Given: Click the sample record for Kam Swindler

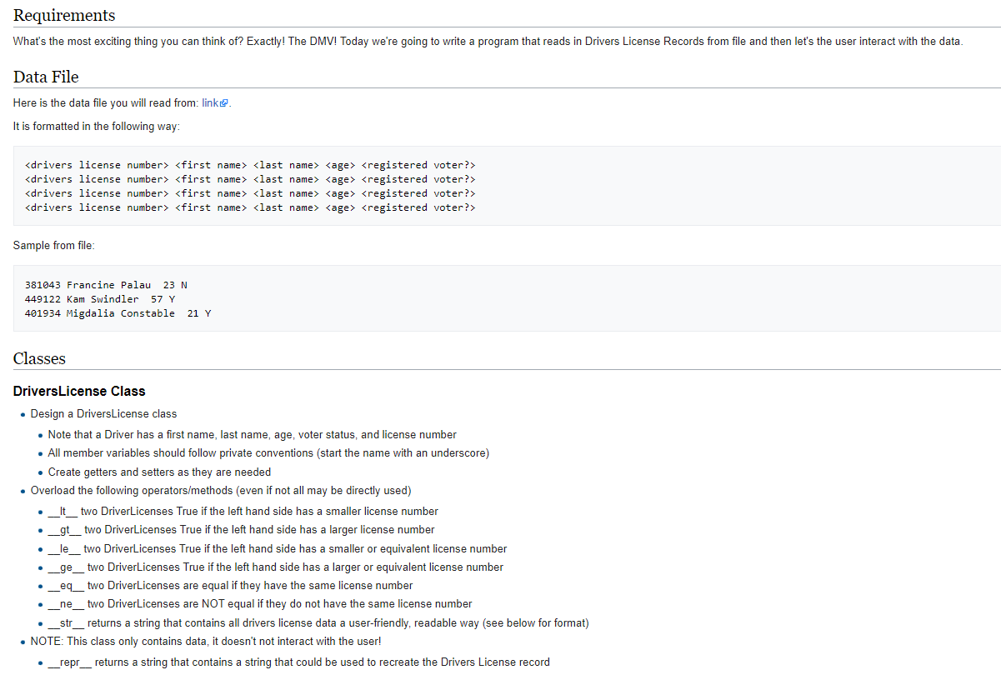Looking at the screenshot, I should click(100, 299).
